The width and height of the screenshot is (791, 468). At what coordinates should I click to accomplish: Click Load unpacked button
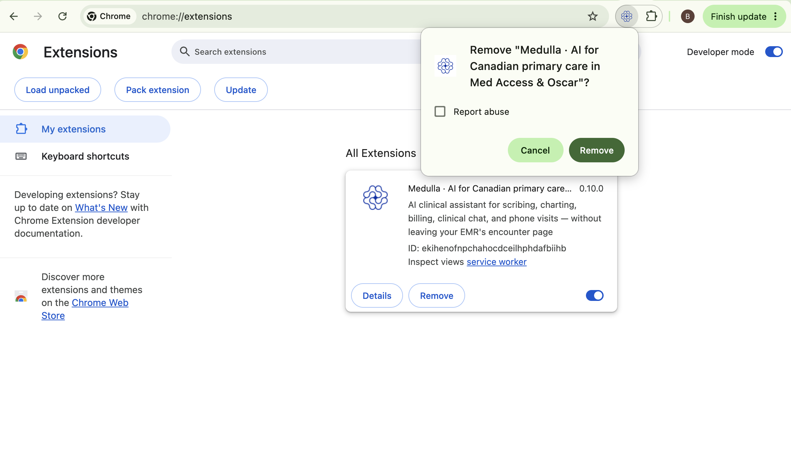click(58, 90)
